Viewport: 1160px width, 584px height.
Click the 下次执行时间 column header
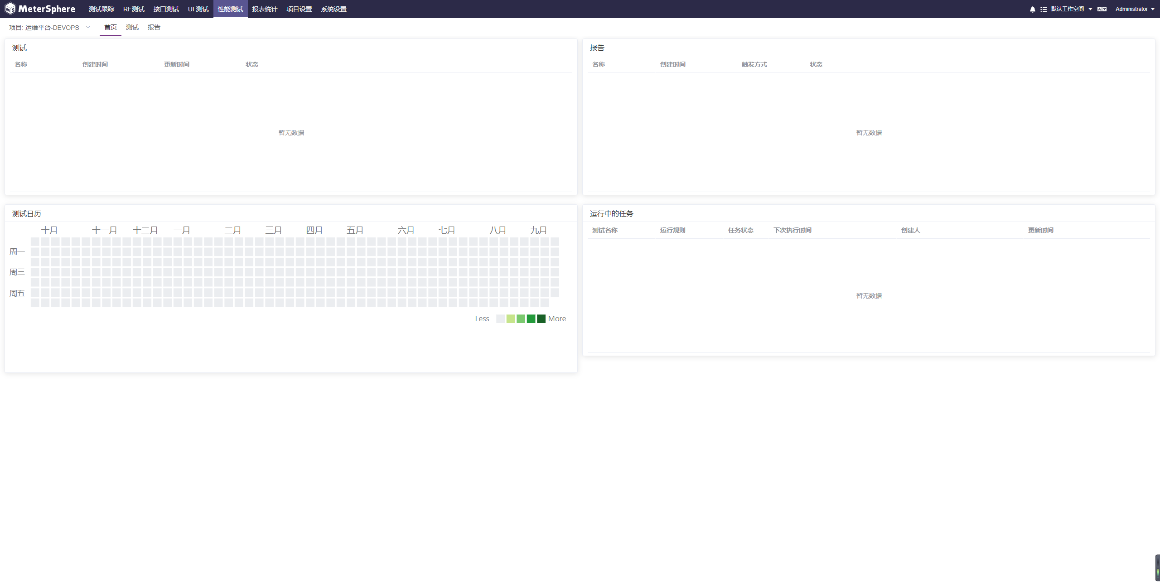pyautogui.click(x=792, y=230)
